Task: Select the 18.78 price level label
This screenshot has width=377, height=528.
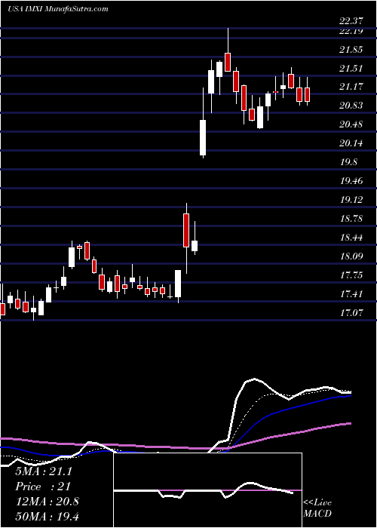Action: [x=351, y=219]
